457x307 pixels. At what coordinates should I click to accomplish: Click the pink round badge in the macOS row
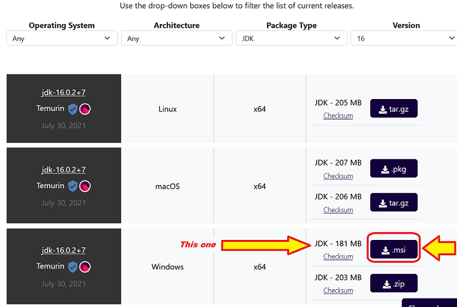(85, 186)
